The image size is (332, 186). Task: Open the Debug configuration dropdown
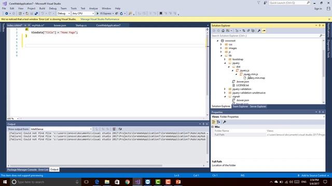pos(63,13)
